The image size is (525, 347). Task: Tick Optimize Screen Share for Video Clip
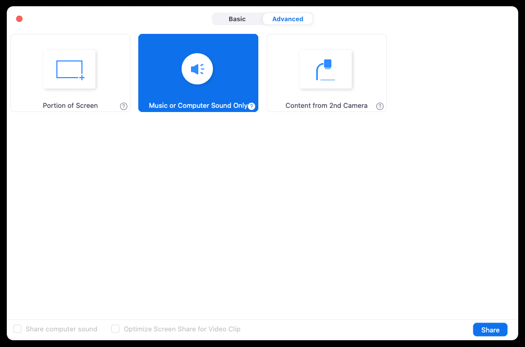[115, 329]
